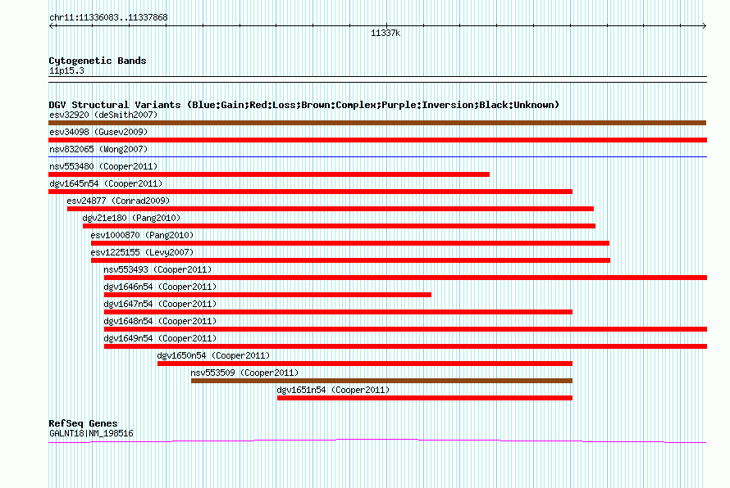Select the red esv24877 loss bar
The height and width of the screenshot is (488, 730).
[x=330, y=209]
